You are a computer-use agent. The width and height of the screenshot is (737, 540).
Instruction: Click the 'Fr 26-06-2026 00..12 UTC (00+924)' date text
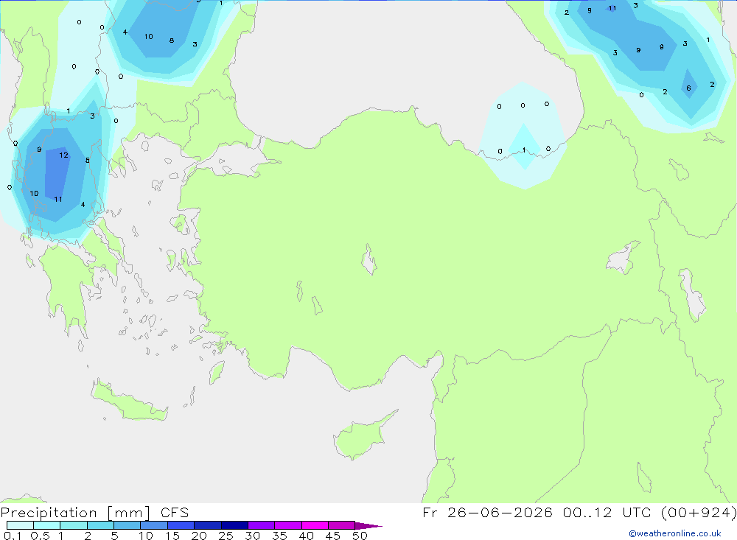(x=579, y=513)
